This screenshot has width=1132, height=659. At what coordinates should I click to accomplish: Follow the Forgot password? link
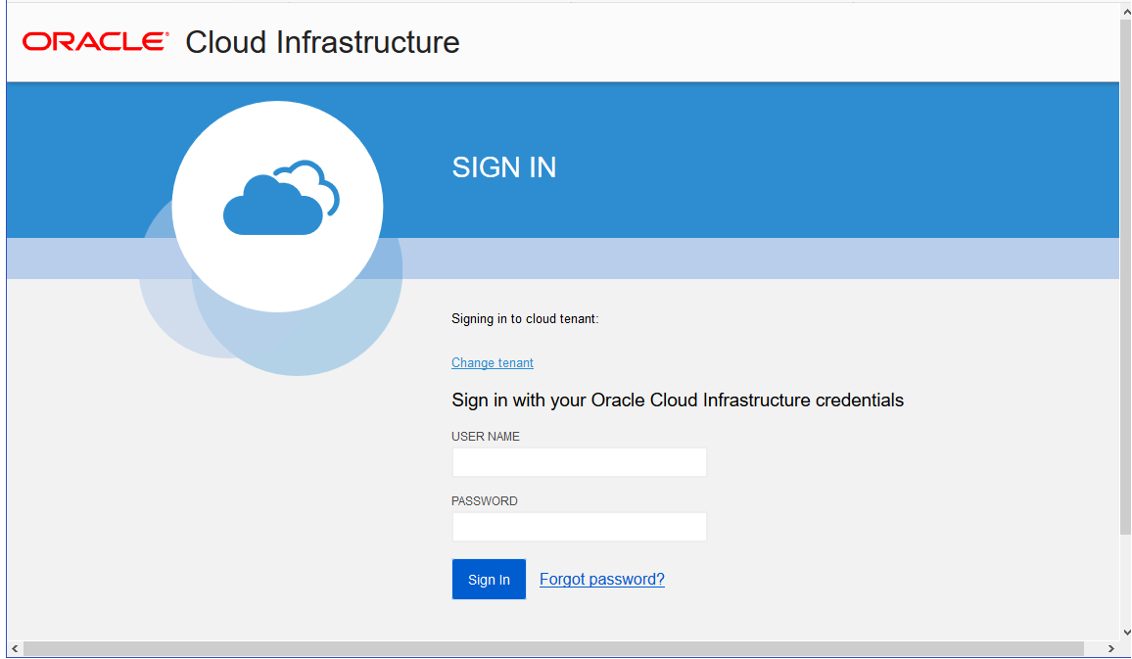coord(601,580)
